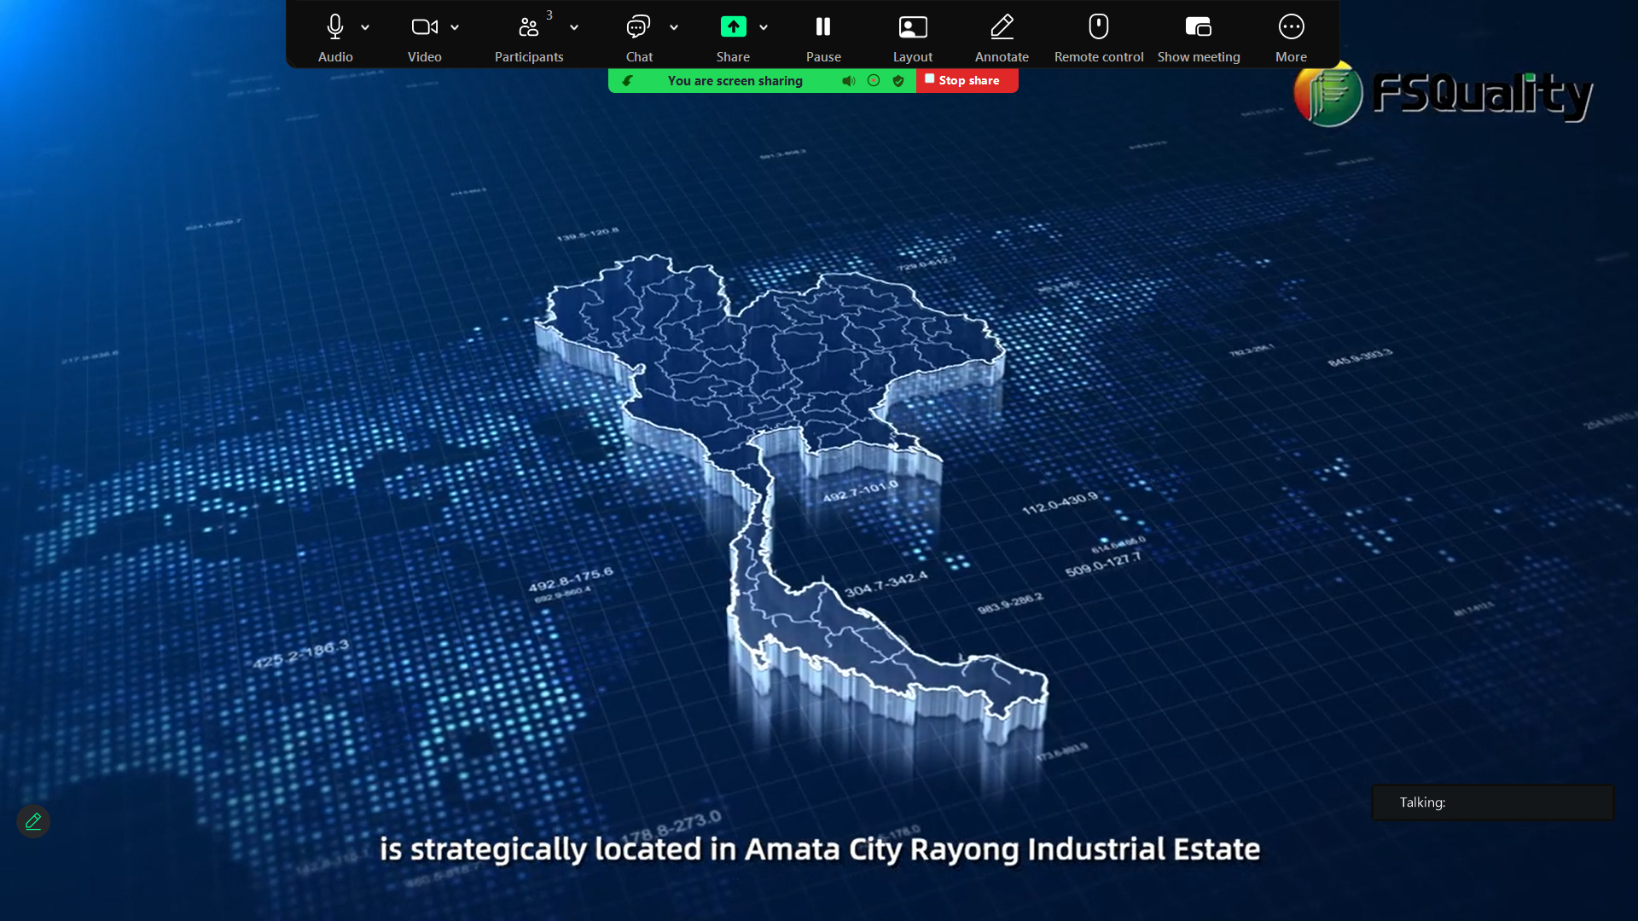Open the More options menu
1638x921 pixels.
1291,27
